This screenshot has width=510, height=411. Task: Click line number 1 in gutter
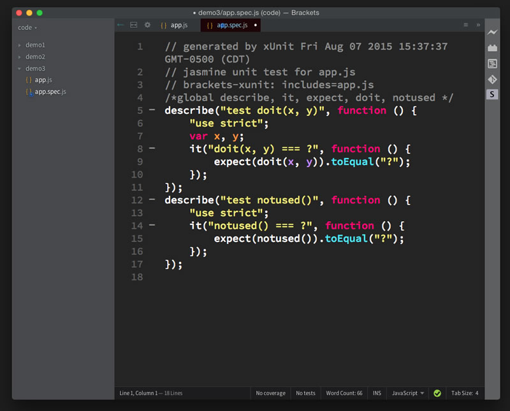pos(140,47)
